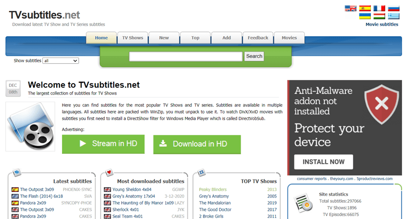This screenshot has width=405, height=219.
Task: Open Sherlock 4x01 subtitle link
Action: [x=125, y=209]
